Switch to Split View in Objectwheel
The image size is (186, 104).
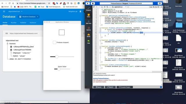[88, 22]
